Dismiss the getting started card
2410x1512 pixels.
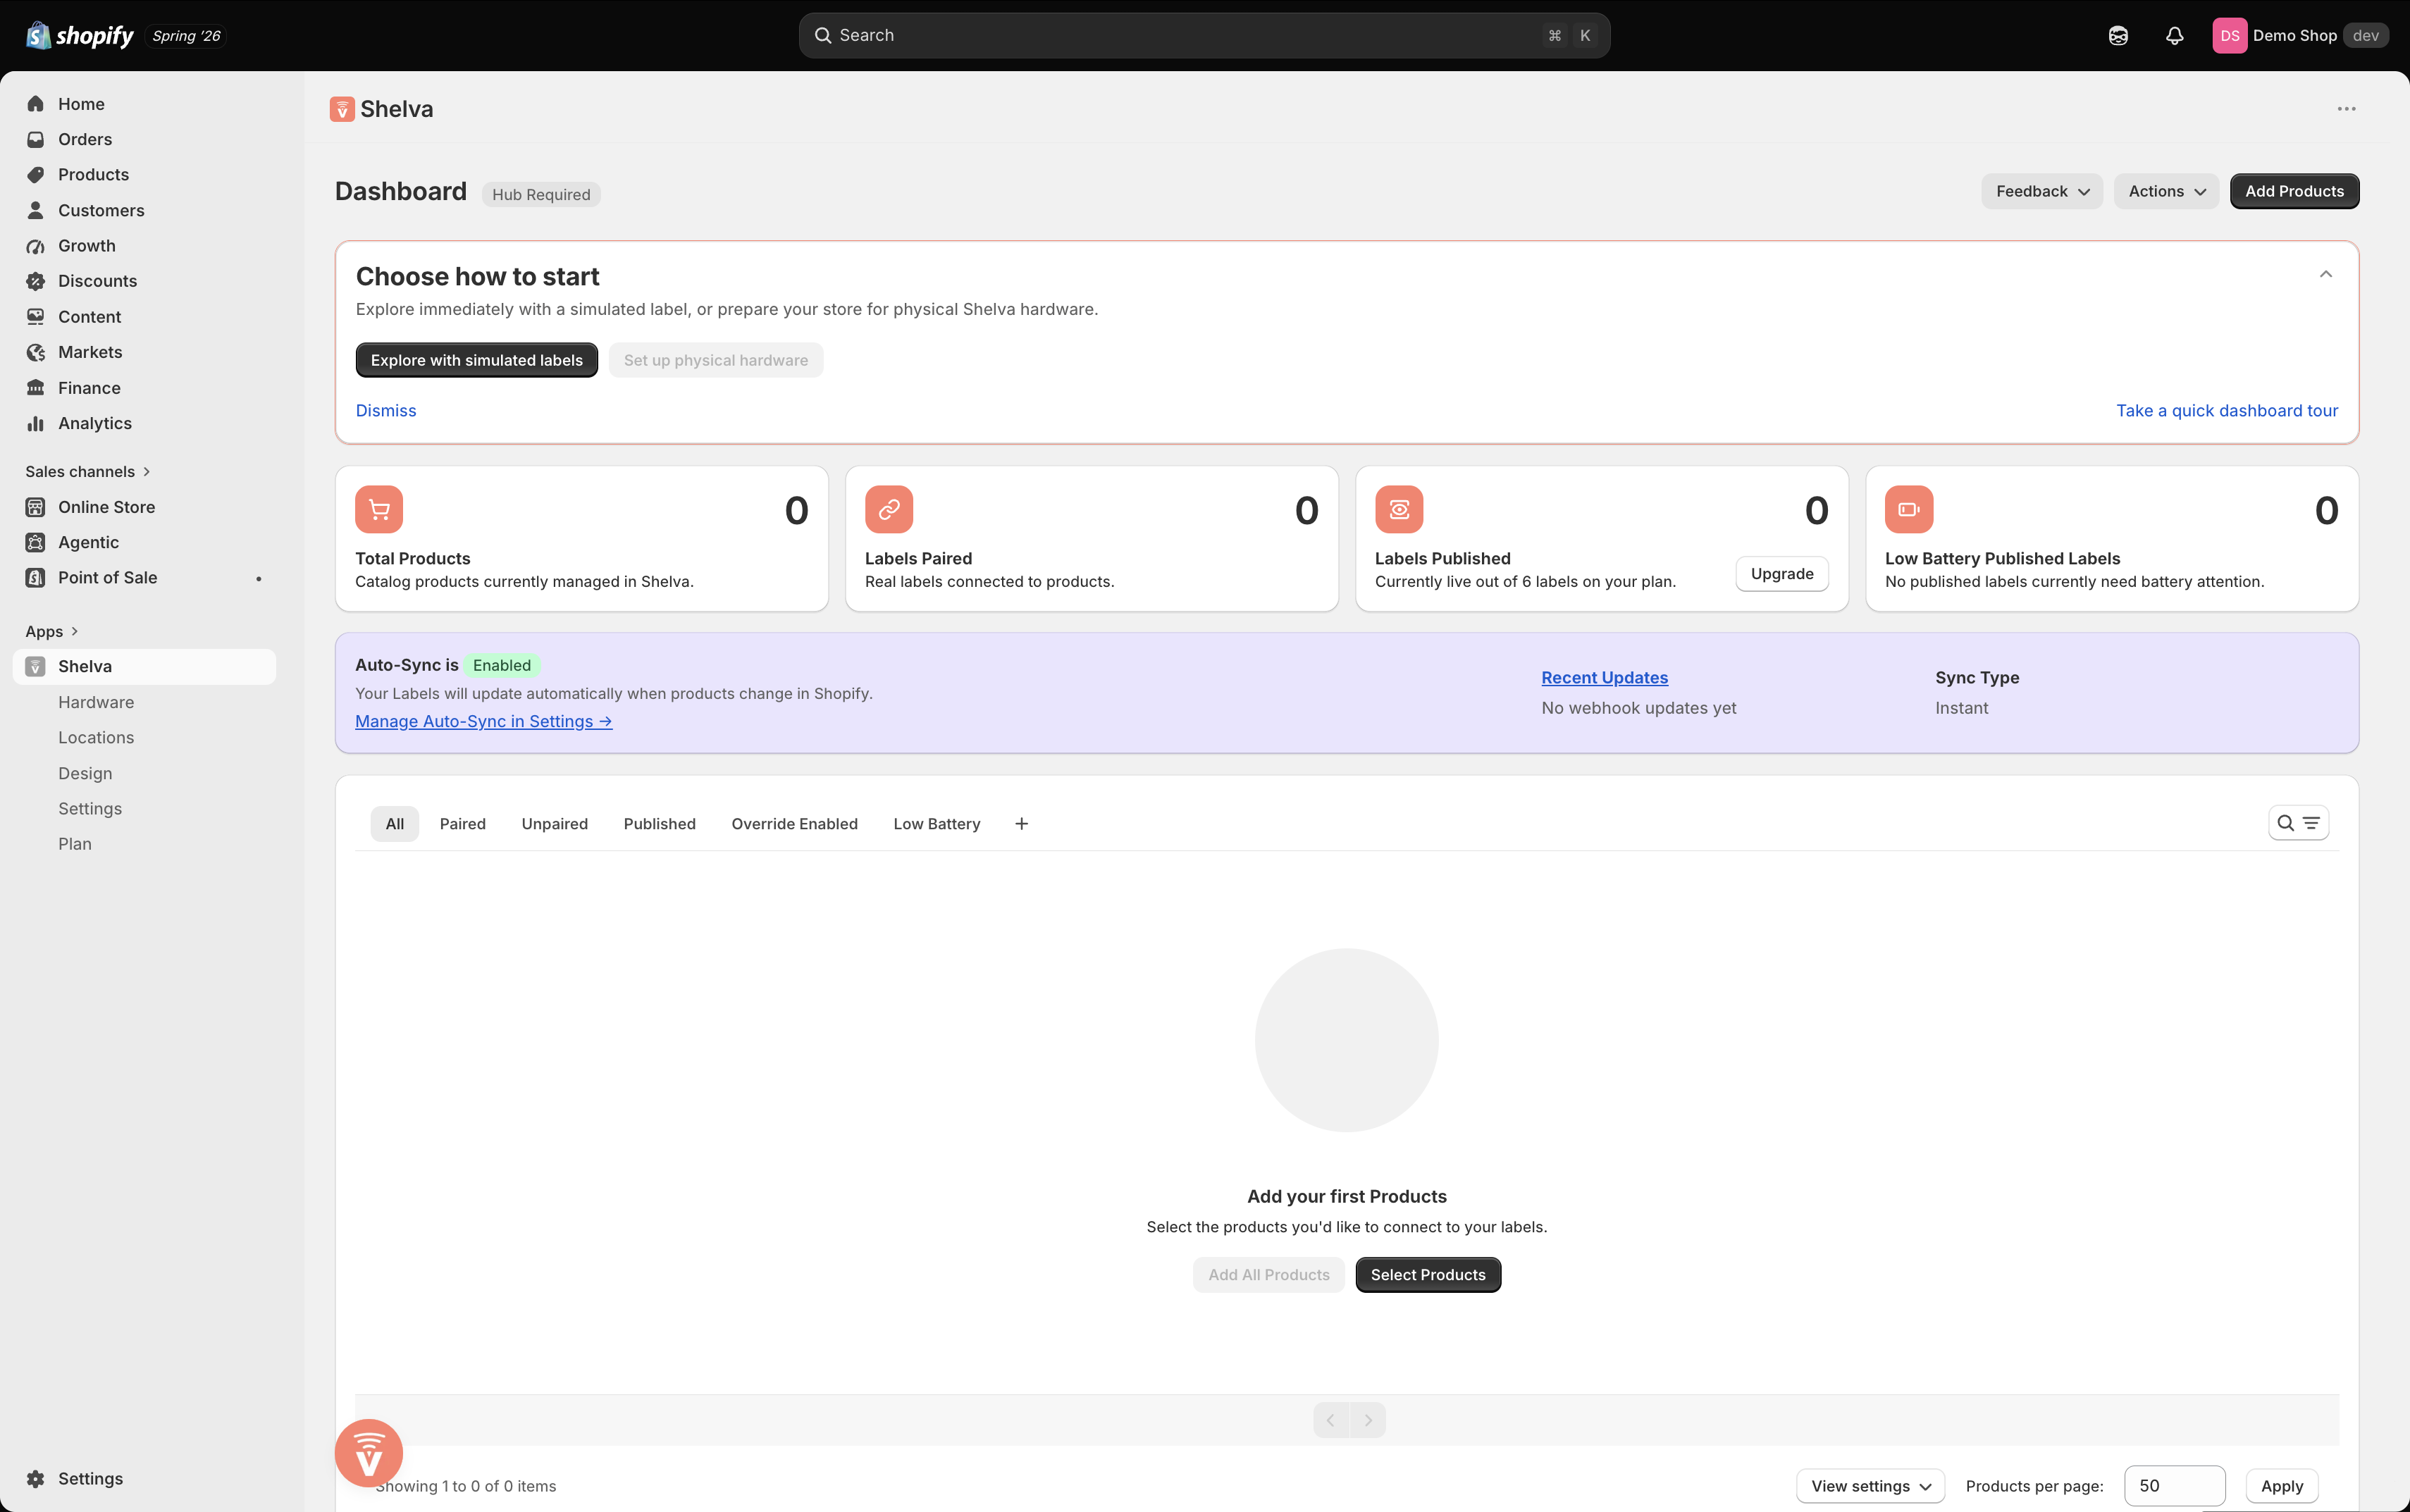pos(386,411)
